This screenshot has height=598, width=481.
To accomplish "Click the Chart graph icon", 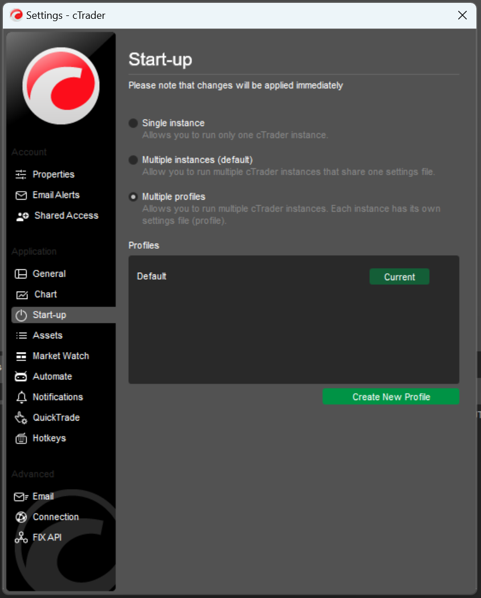I will pos(22,295).
